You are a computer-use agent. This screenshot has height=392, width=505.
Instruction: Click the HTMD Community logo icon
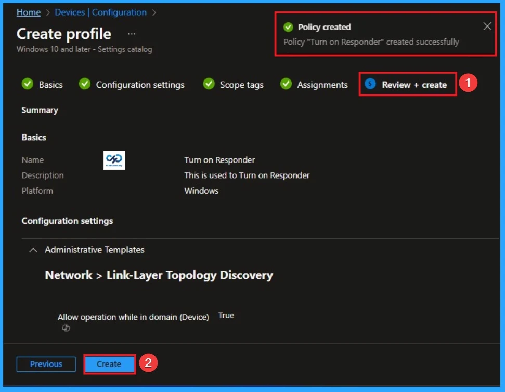114,160
